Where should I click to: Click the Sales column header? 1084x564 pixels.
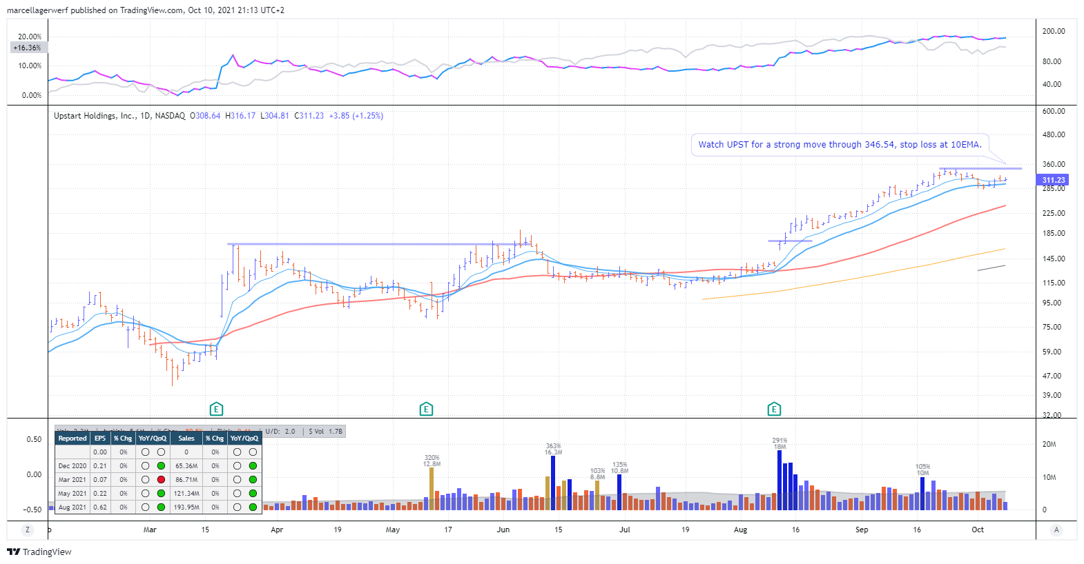pos(186,438)
